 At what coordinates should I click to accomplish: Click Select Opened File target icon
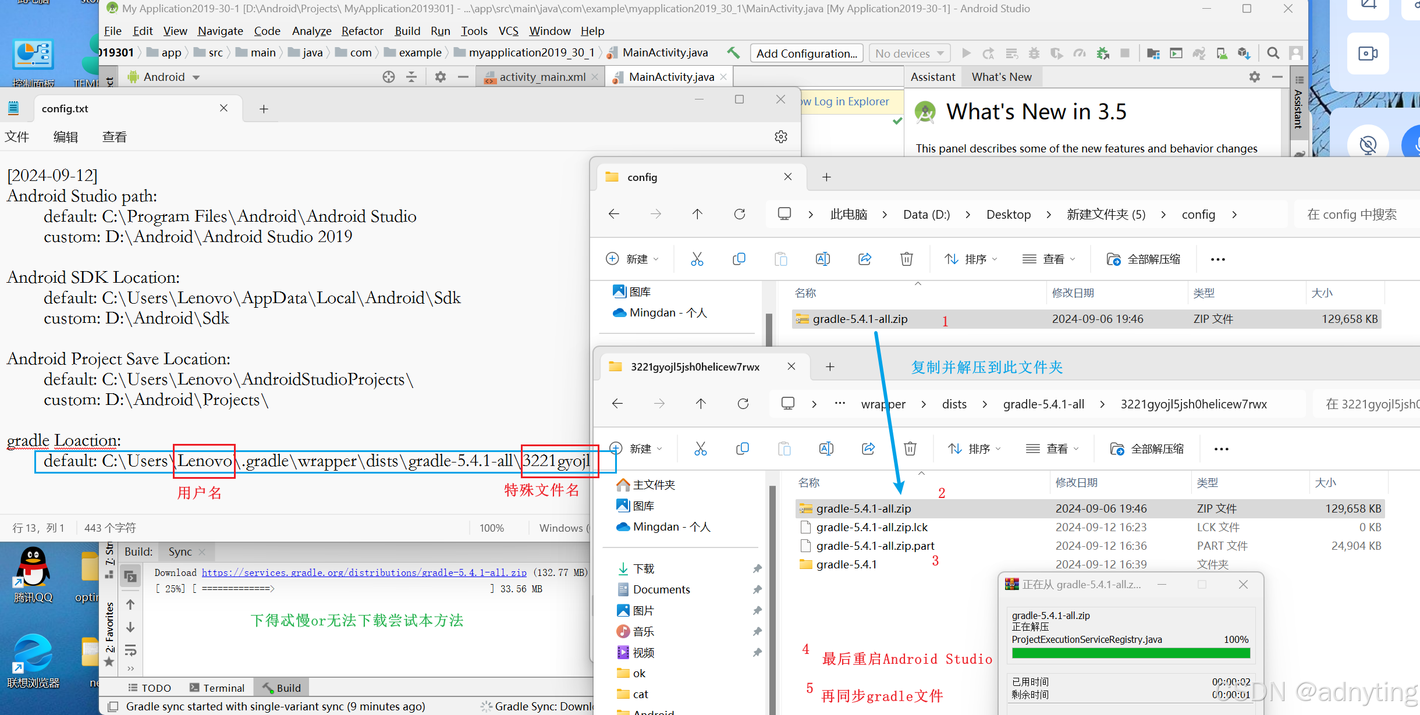389,77
